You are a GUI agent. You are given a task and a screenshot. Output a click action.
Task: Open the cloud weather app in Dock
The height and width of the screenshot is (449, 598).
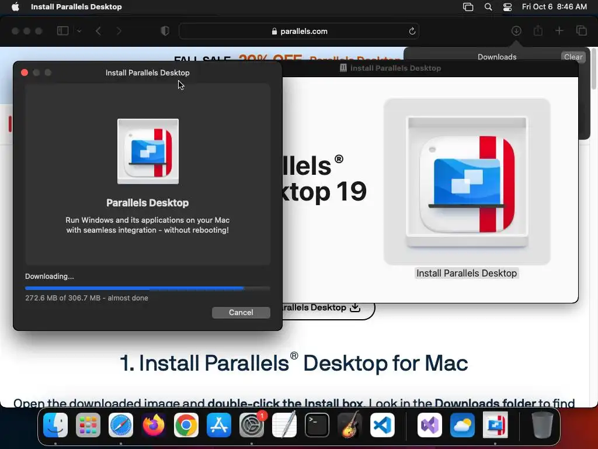(x=463, y=425)
